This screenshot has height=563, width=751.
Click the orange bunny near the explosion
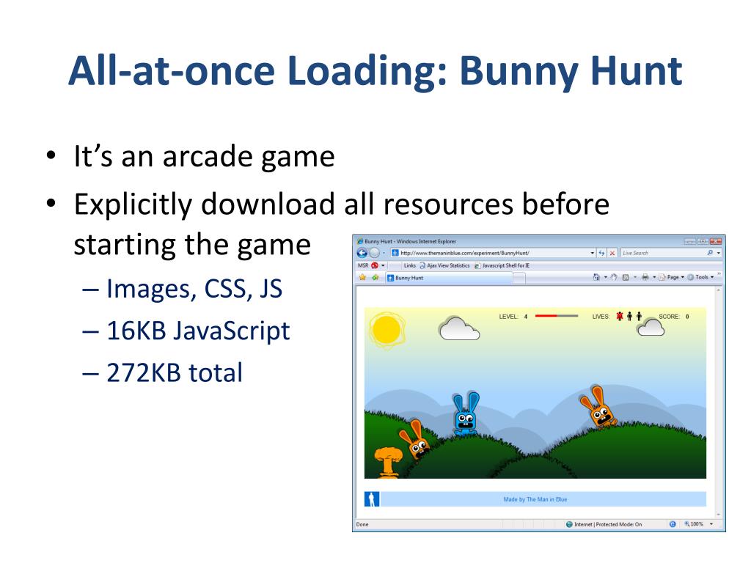point(415,439)
